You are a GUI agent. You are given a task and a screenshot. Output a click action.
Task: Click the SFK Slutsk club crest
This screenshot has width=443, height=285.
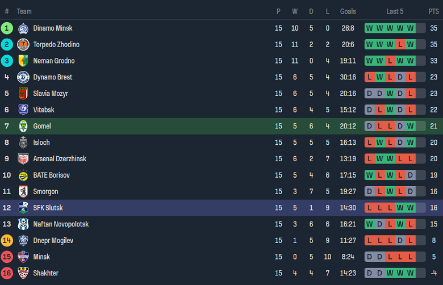[x=23, y=208]
